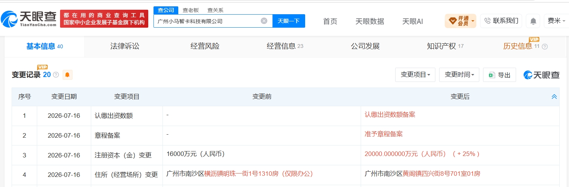Image resolution: width=569 pixels, height=187 pixels.
Task: Open 天眼AI in top navigation
Action: click(412, 21)
